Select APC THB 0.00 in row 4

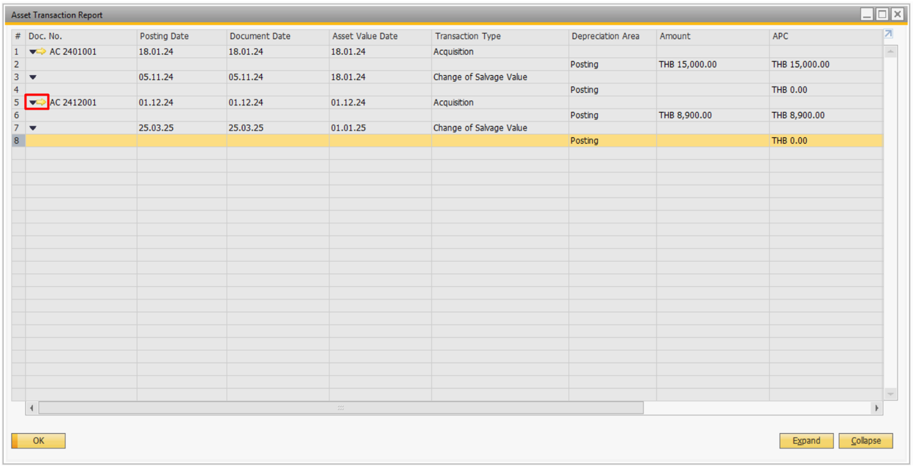click(x=790, y=90)
